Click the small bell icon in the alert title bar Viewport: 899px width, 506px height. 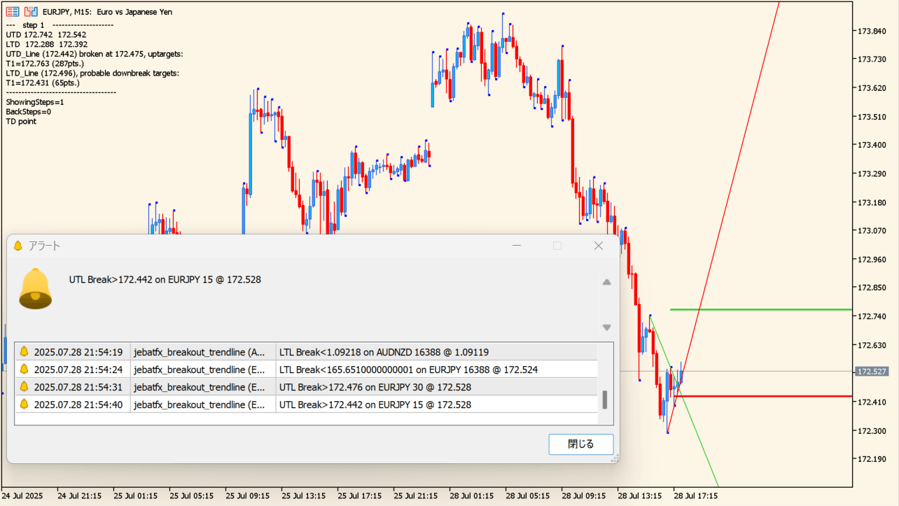coord(18,246)
